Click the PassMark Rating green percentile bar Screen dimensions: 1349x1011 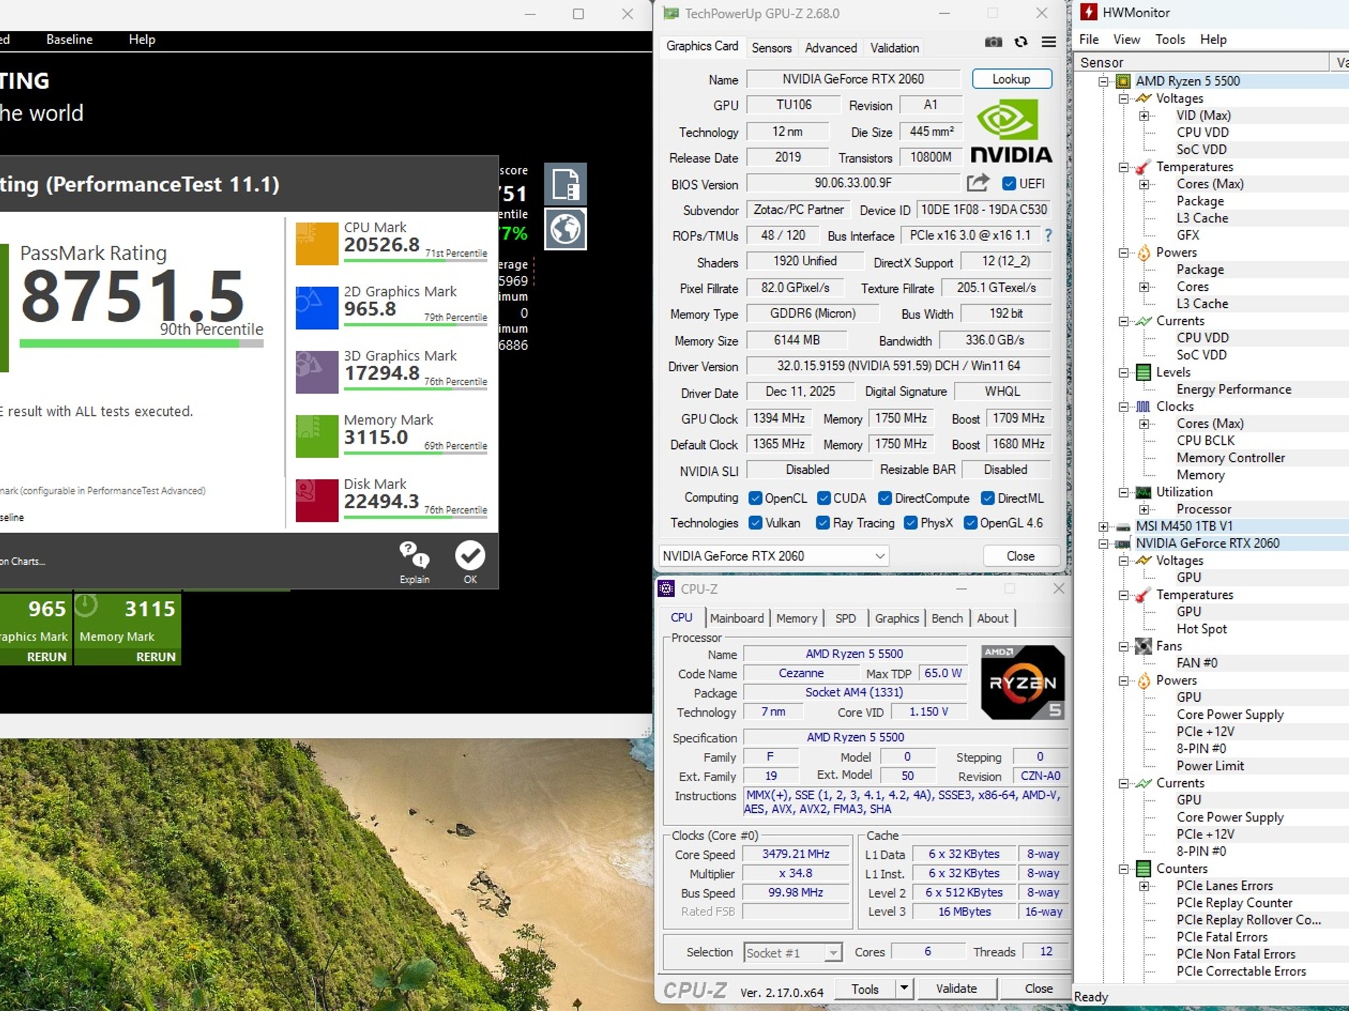(141, 343)
